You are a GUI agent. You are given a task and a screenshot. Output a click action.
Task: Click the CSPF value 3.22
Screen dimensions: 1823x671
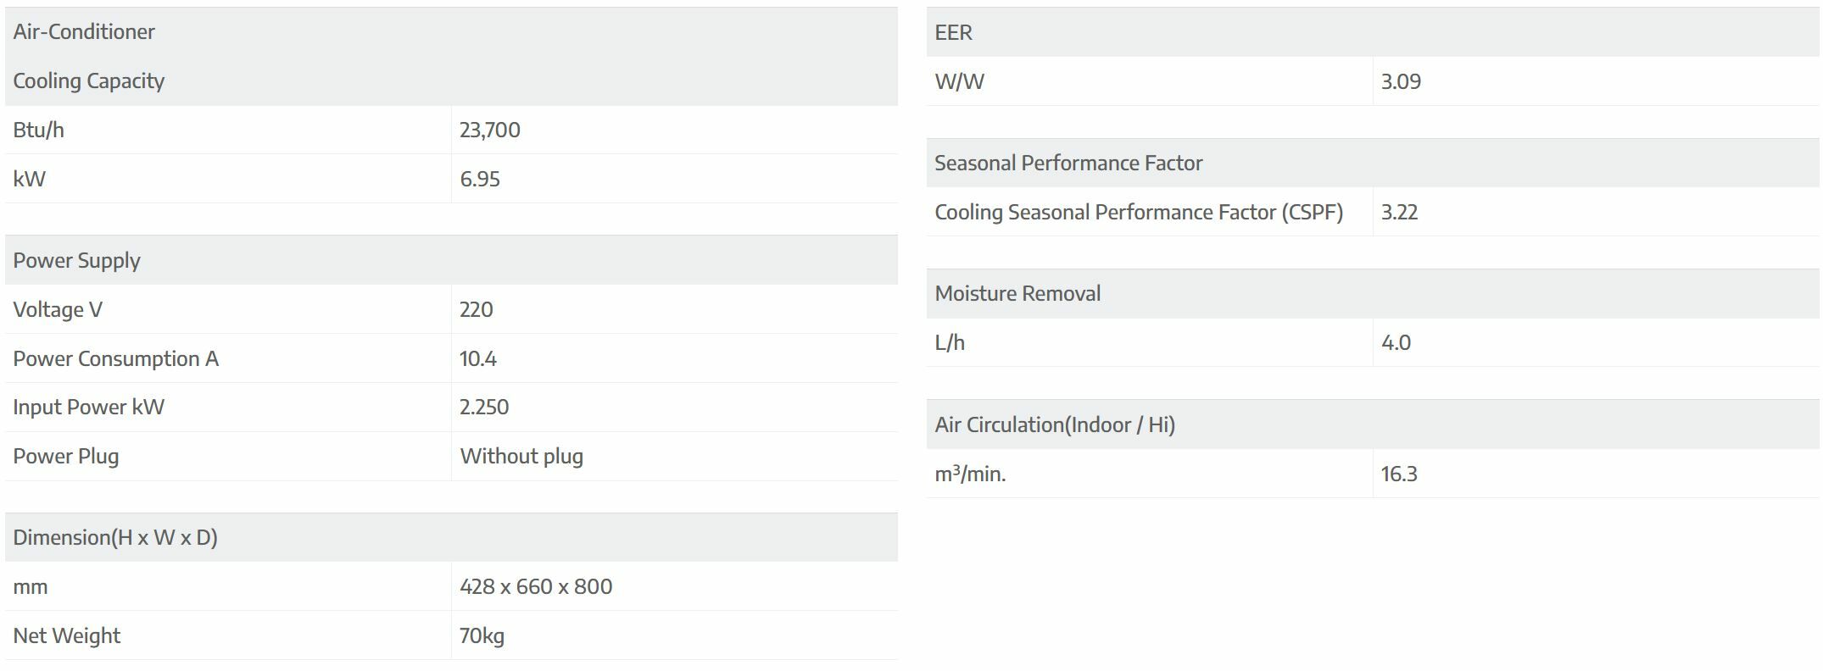point(1399,213)
